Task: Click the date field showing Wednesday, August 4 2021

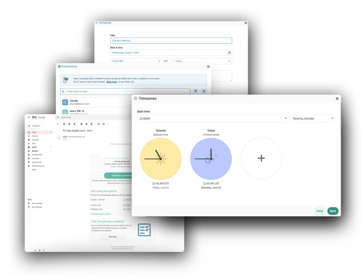Action: tap(169, 53)
